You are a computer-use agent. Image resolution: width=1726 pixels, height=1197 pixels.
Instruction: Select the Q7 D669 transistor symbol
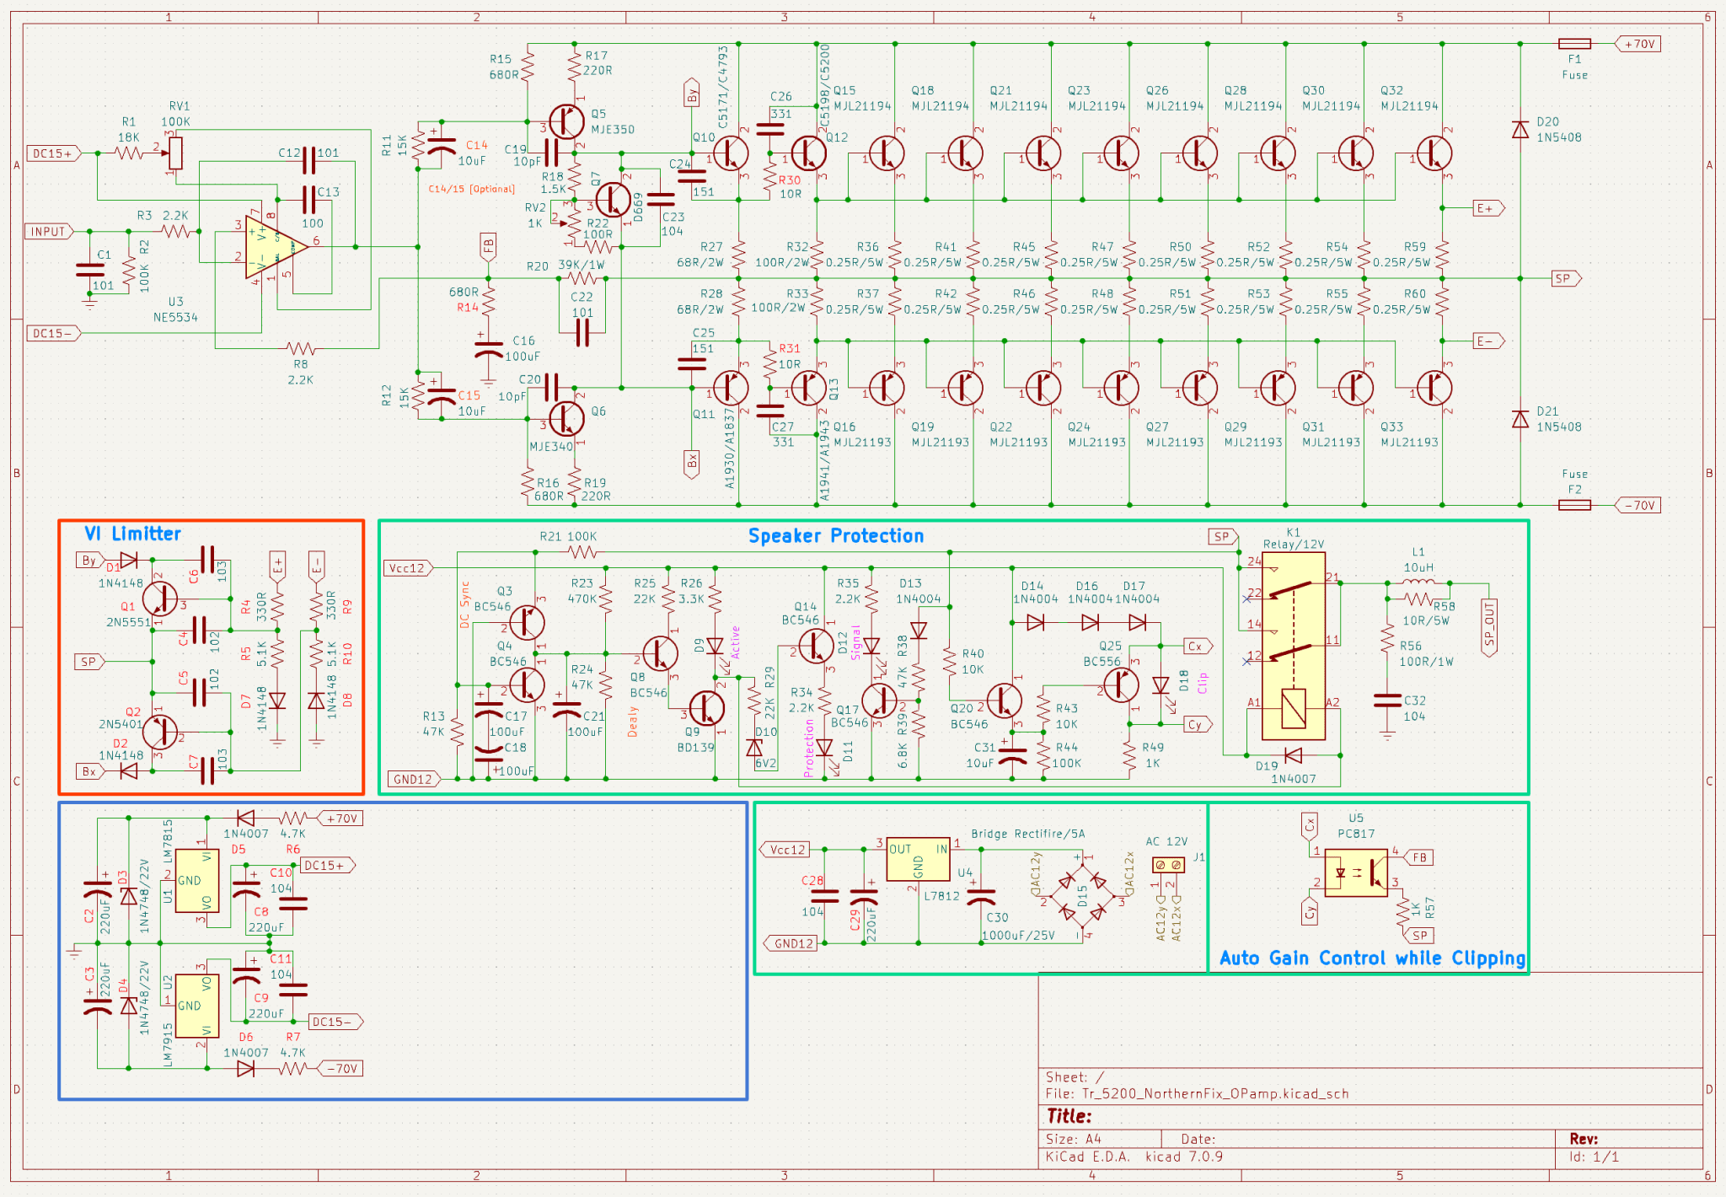pyautogui.click(x=614, y=200)
